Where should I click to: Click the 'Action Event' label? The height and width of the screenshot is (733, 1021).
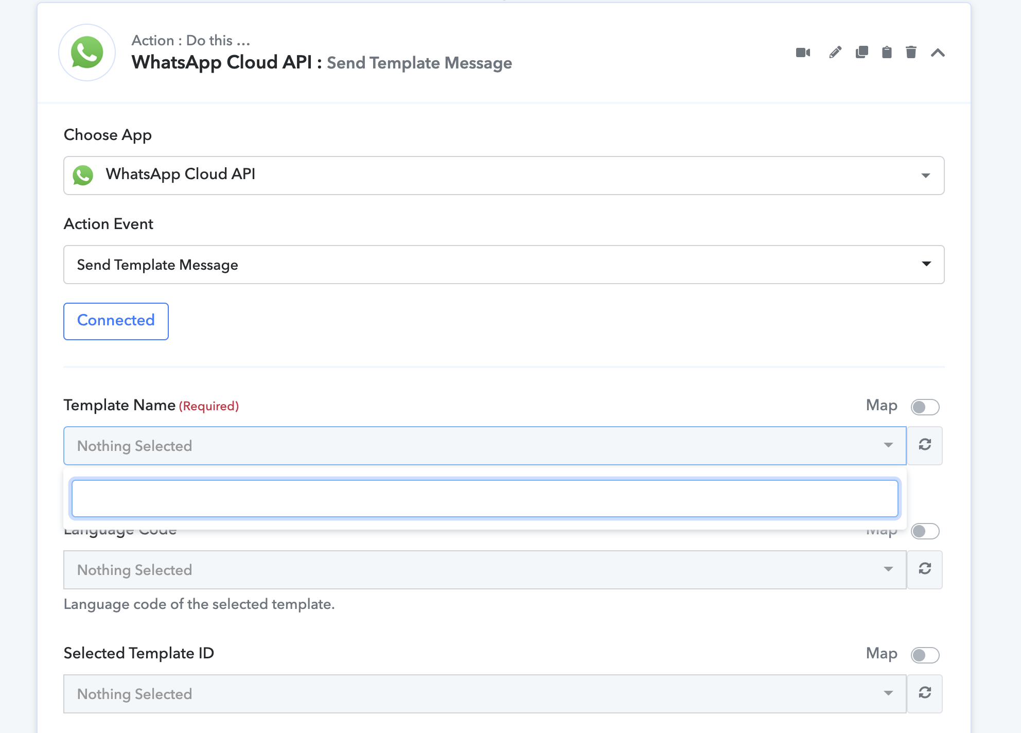point(109,224)
